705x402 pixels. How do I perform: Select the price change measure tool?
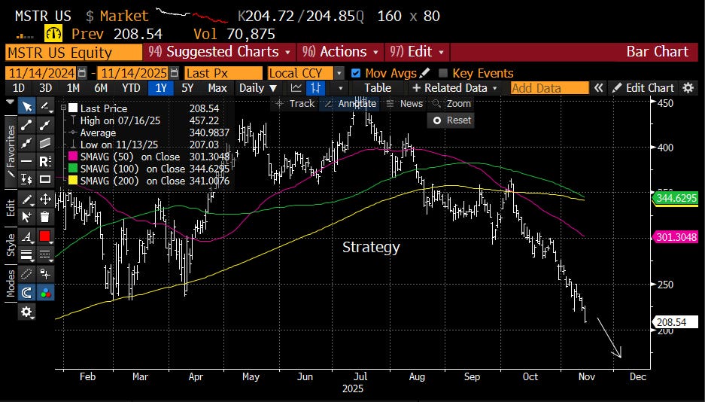(27, 179)
